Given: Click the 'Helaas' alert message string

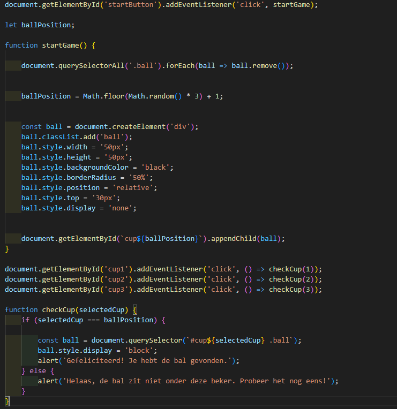Looking at the screenshot, I should (x=197, y=381).
